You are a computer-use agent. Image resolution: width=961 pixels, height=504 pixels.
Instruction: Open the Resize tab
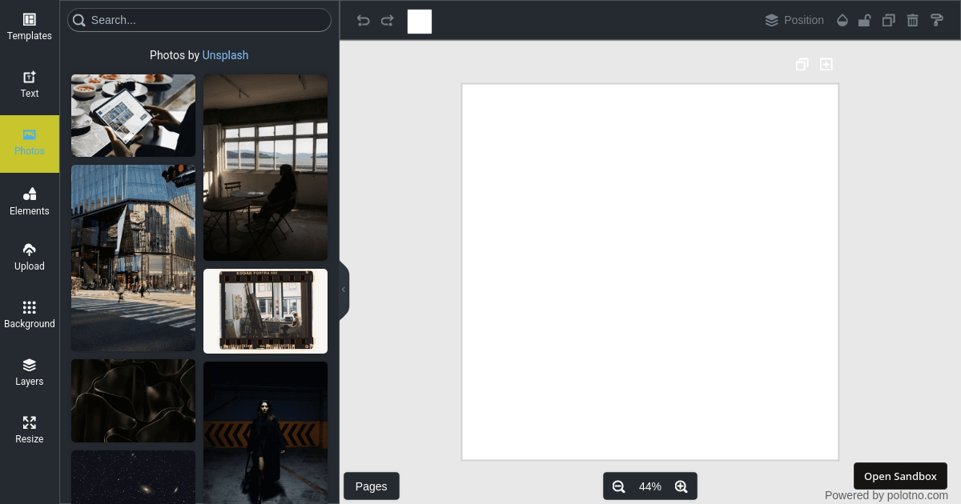coord(30,430)
